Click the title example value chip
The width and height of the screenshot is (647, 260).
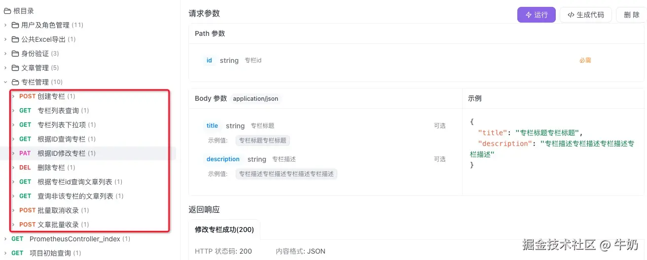pos(262,141)
